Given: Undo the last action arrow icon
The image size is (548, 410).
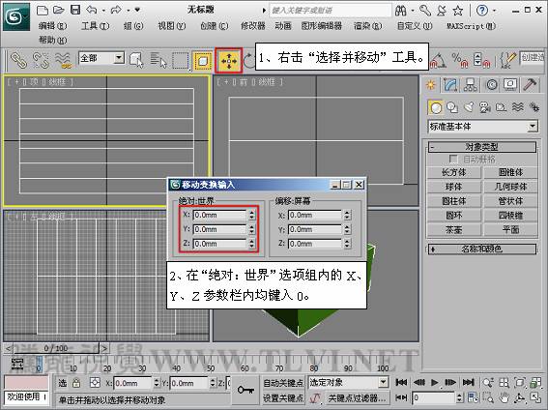Looking at the screenshot, I should pos(92,10).
